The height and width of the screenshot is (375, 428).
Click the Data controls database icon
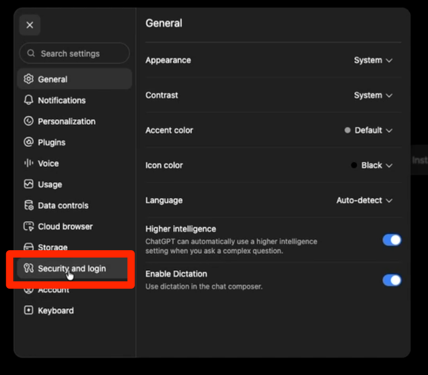pos(28,205)
